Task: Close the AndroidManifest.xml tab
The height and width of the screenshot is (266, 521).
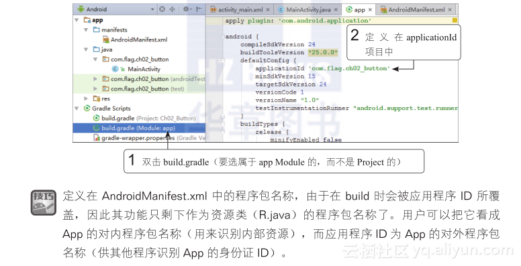Action: point(450,10)
